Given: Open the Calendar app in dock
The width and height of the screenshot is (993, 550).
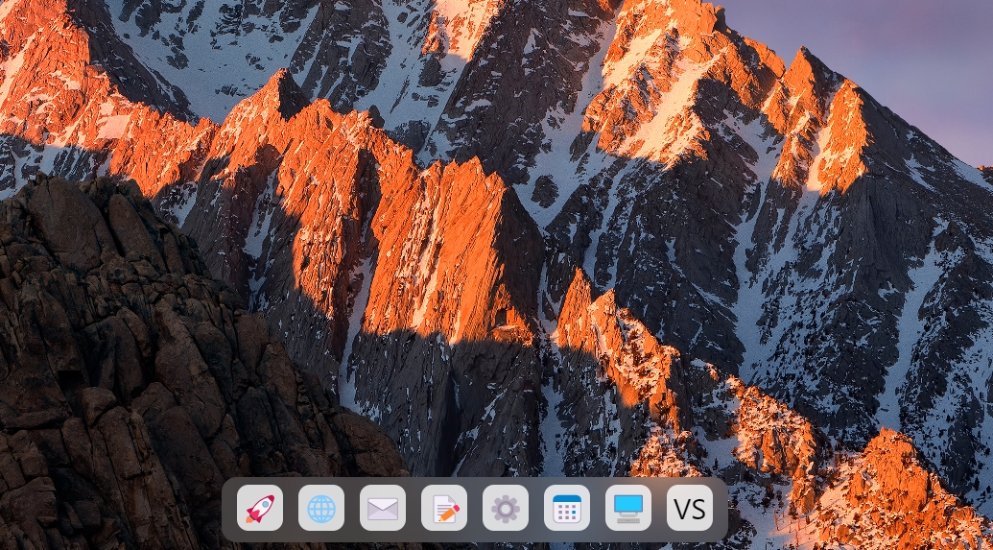Looking at the screenshot, I should (567, 508).
